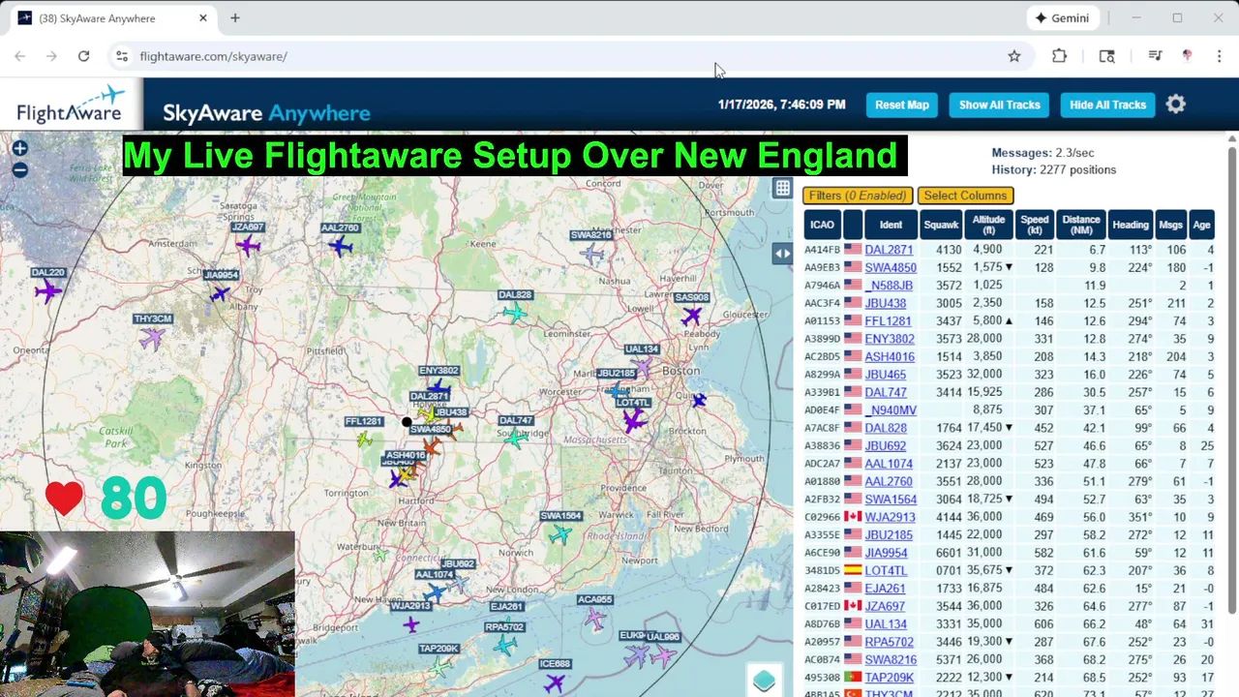Image resolution: width=1239 pixels, height=697 pixels.
Task: View site information icon in address bar
Action: (x=122, y=56)
